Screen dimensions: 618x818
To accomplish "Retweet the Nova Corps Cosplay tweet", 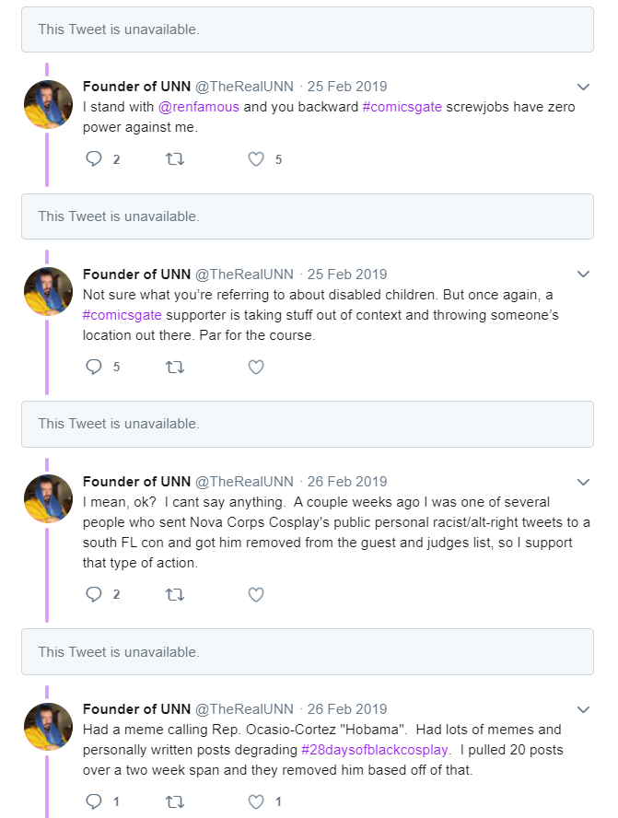I will click(175, 594).
